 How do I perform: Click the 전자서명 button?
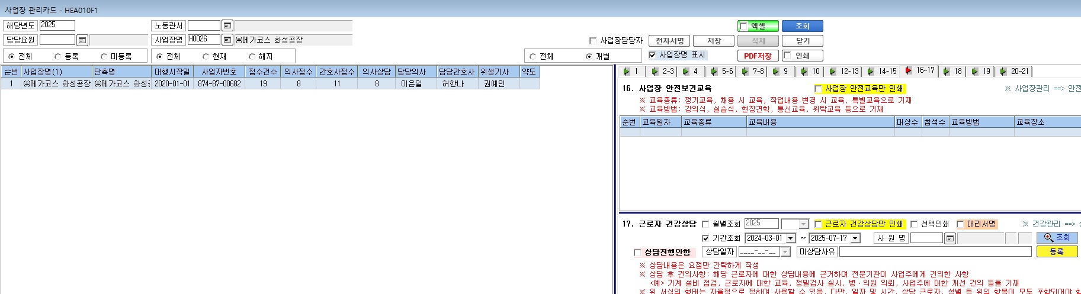669,41
